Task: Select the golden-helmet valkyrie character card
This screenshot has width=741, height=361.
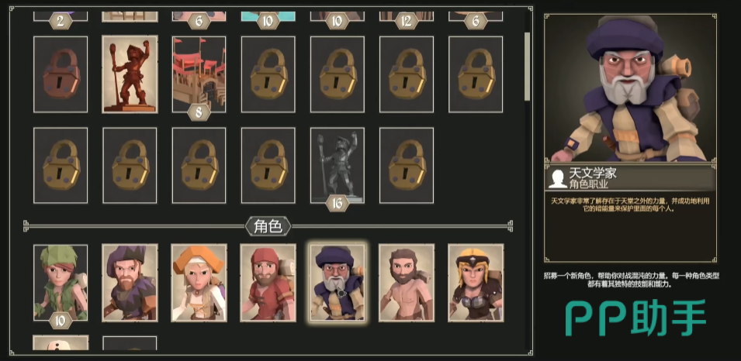Action: pos(476,283)
